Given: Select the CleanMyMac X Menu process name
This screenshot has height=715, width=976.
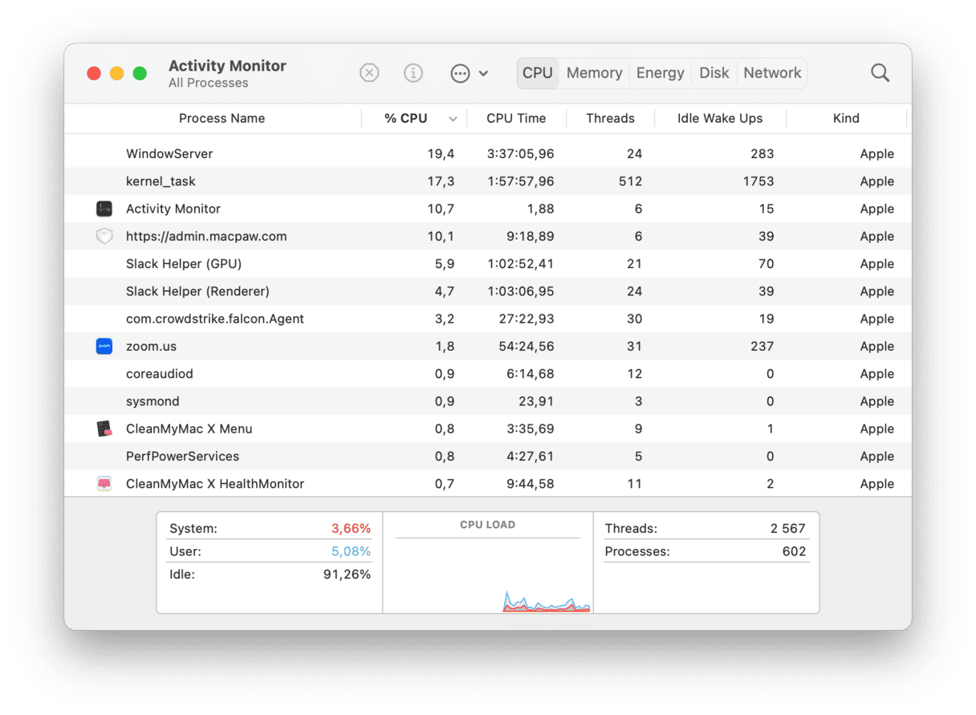Looking at the screenshot, I should 189,429.
